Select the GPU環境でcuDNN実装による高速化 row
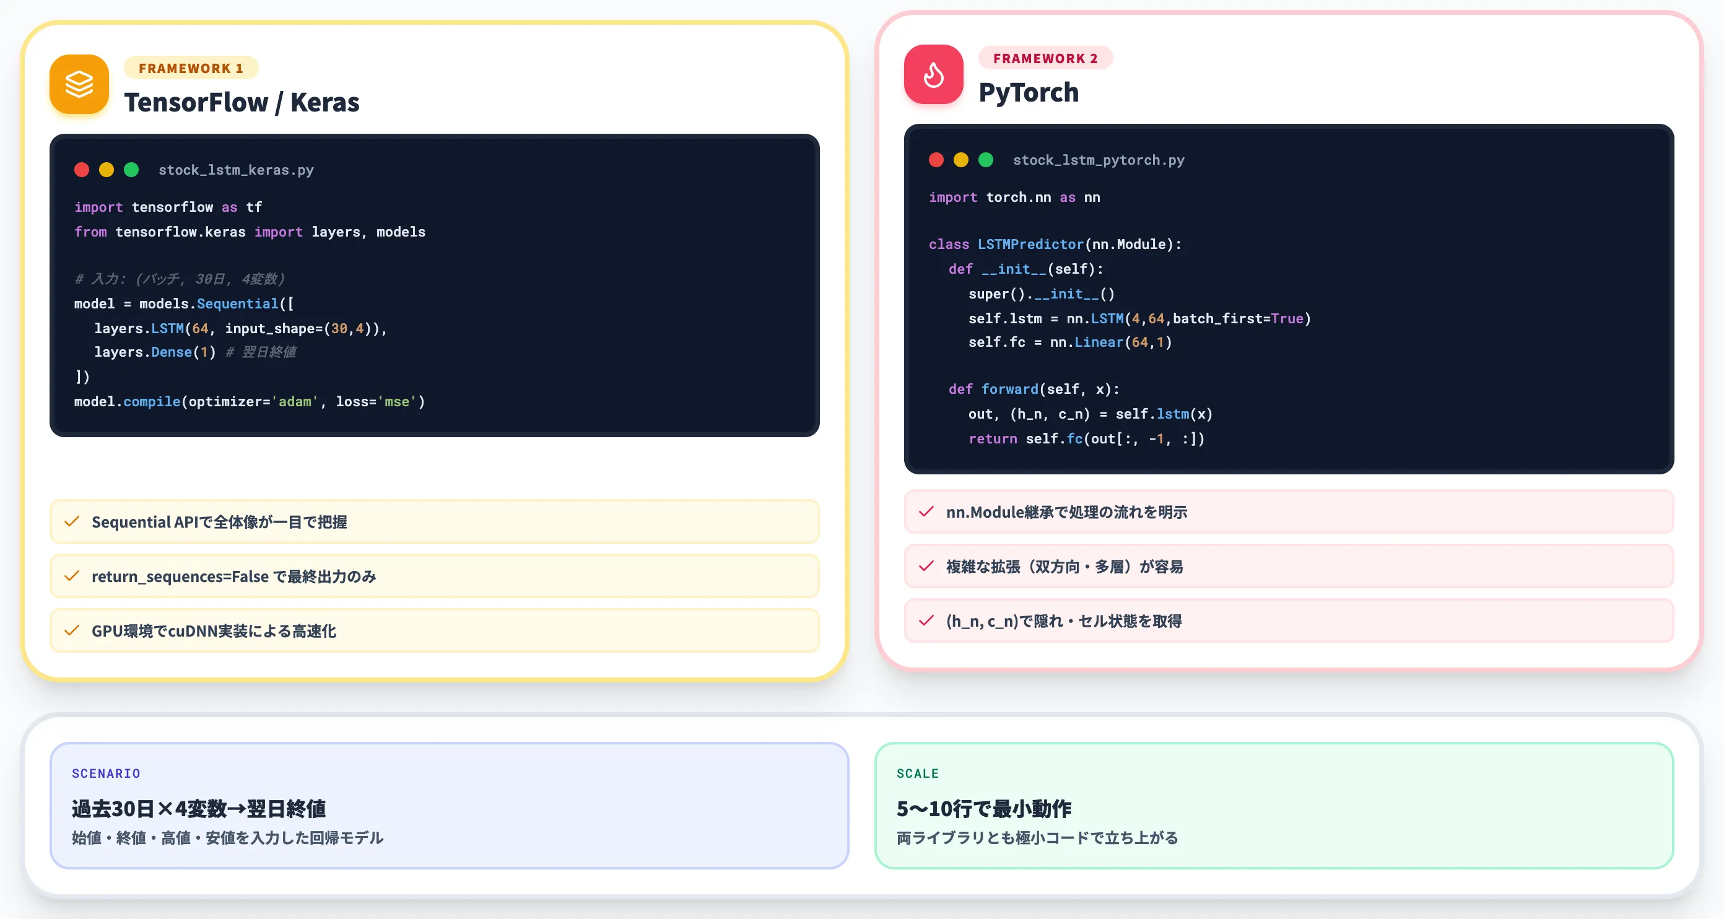The image size is (1724, 919). click(x=434, y=630)
